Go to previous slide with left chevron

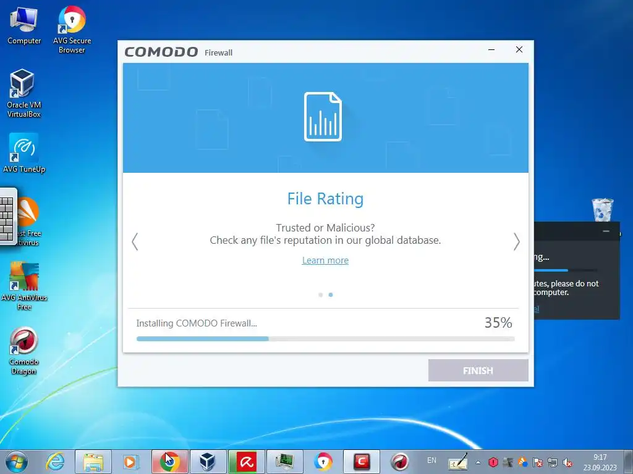tap(135, 241)
